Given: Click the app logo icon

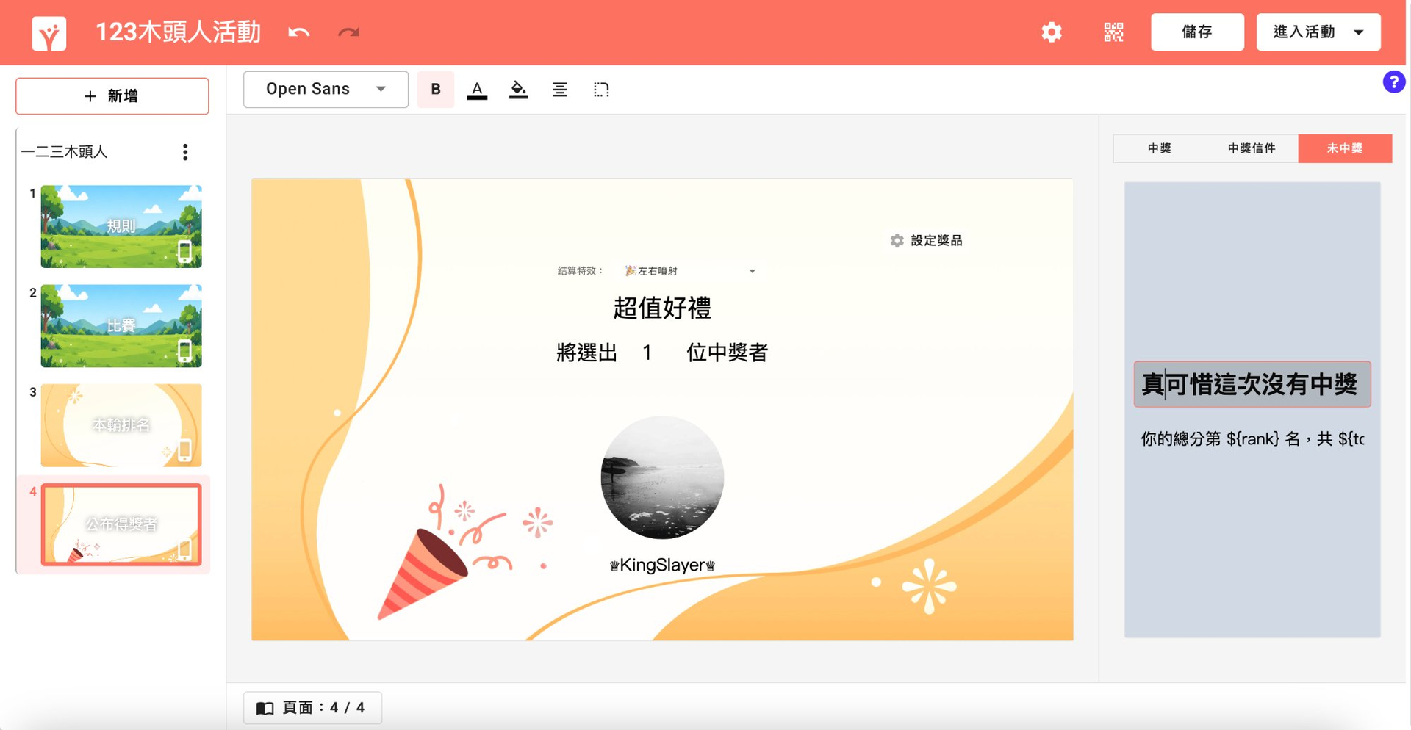Looking at the screenshot, I should [x=49, y=33].
